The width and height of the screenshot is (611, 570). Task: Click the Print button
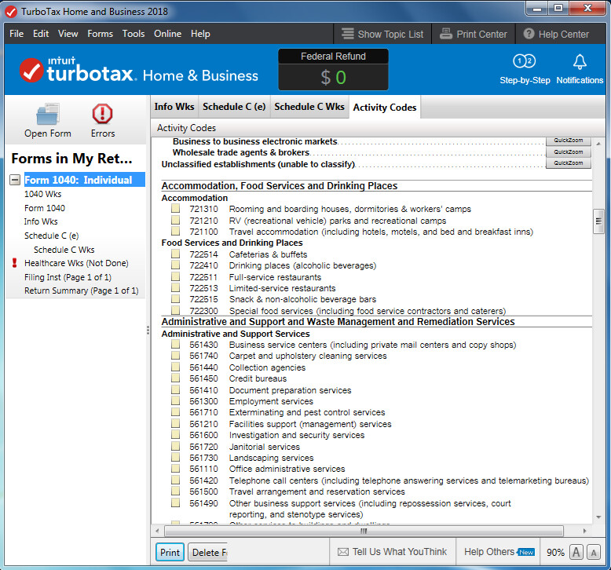tap(170, 552)
